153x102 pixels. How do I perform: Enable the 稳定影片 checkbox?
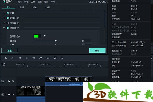pyautogui.click(x=8, y=23)
